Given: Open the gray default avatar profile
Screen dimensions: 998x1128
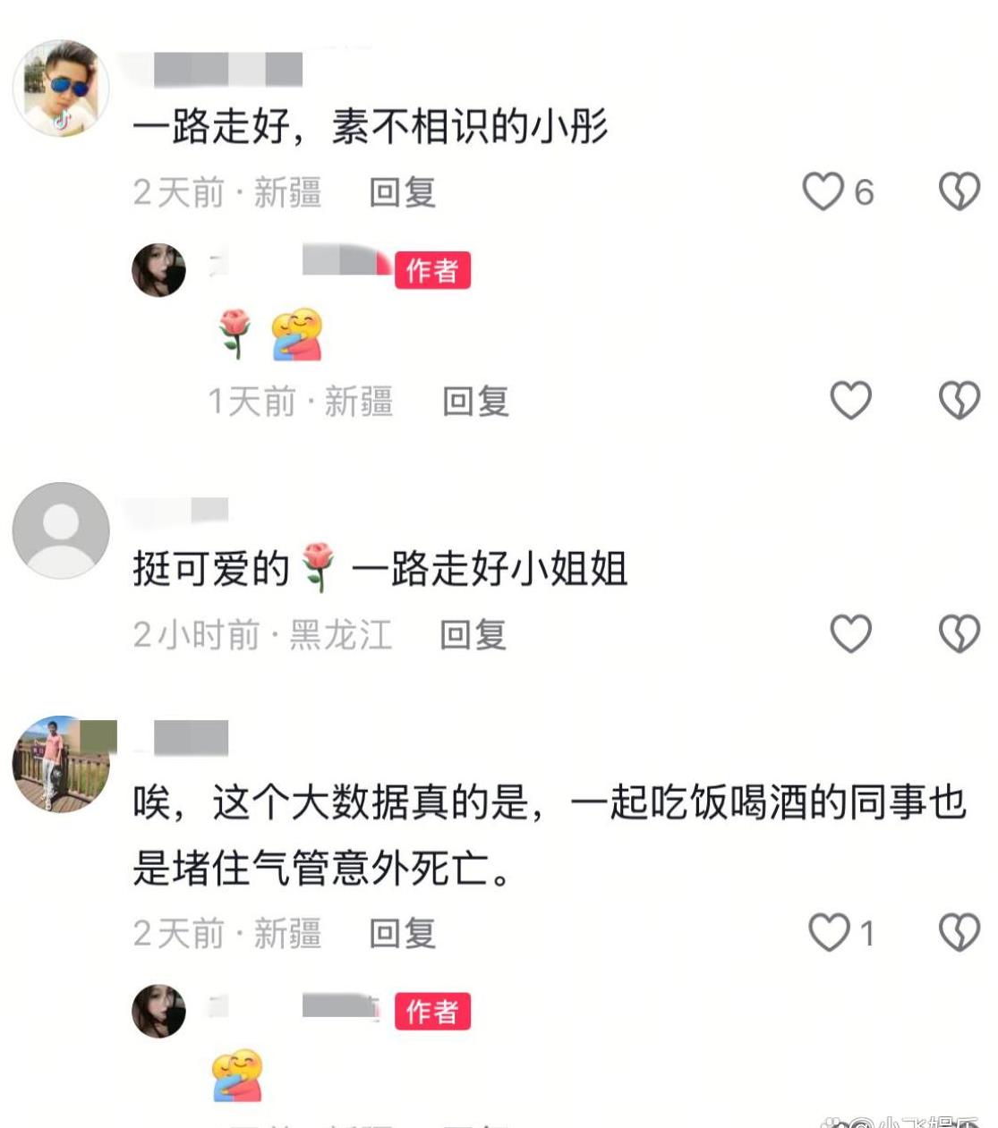Looking at the screenshot, I should click(x=61, y=530).
